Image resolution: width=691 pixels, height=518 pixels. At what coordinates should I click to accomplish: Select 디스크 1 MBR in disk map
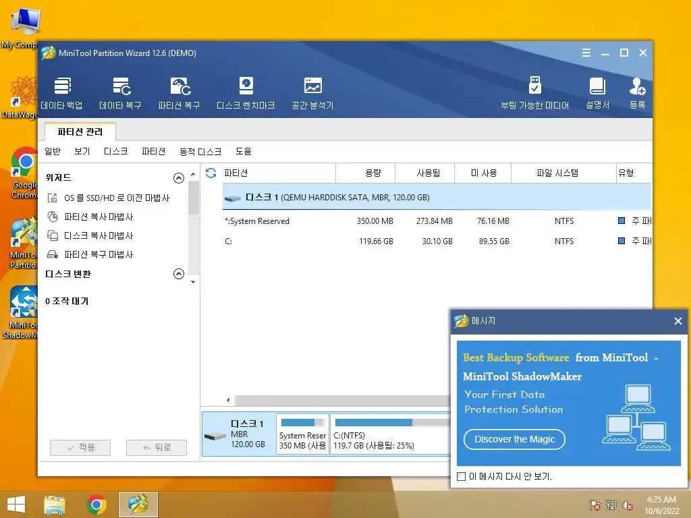pos(238,434)
